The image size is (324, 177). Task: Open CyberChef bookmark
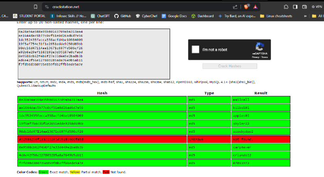147,16
